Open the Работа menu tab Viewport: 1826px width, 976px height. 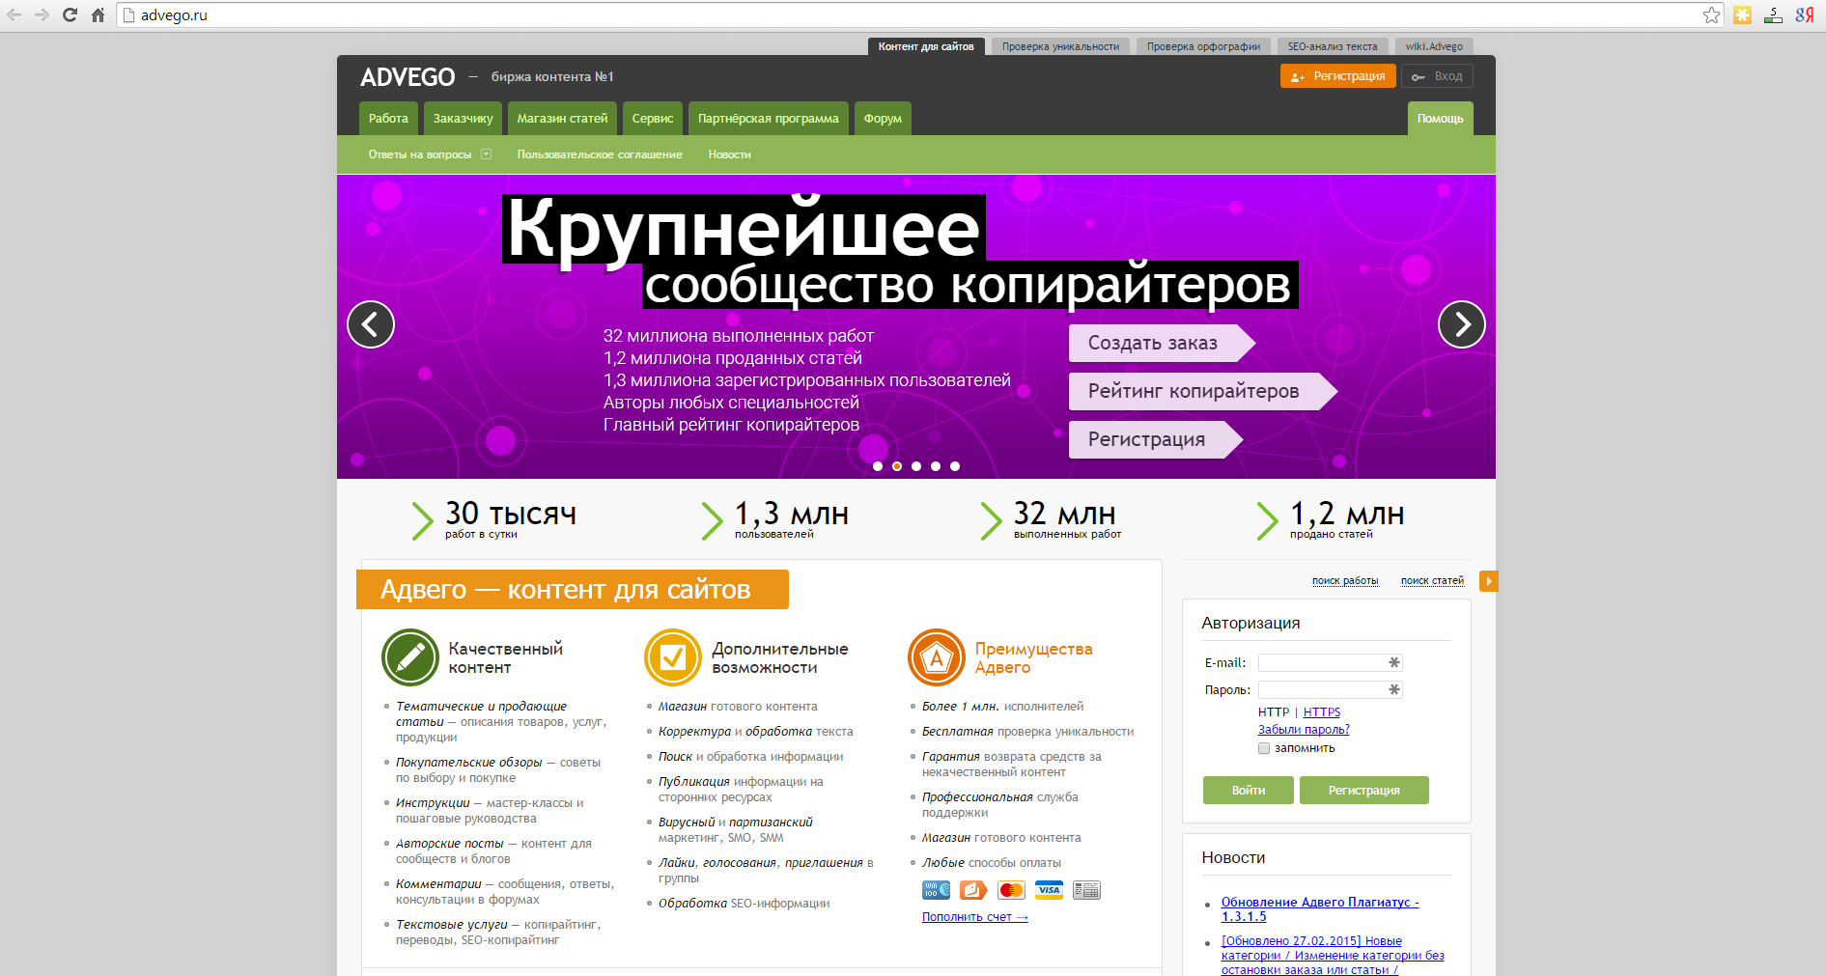coord(388,119)
